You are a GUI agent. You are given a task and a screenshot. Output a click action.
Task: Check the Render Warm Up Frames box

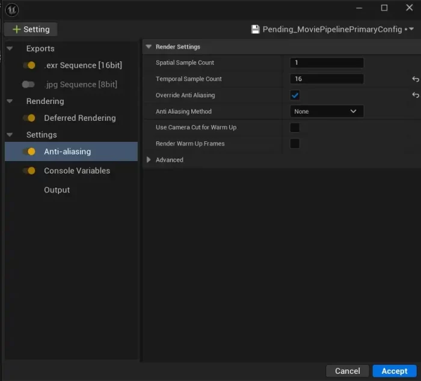pos(295,144)
